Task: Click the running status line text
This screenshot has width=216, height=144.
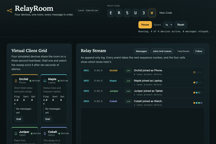Action: [173, 31]
